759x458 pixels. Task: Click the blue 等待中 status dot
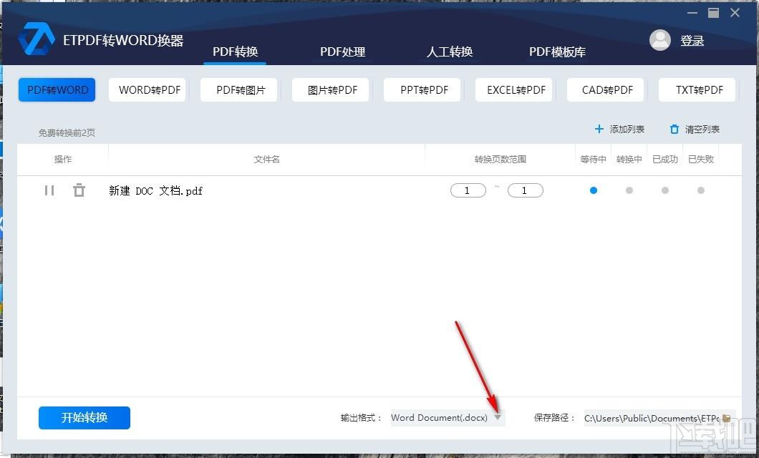tap(594, 190)
